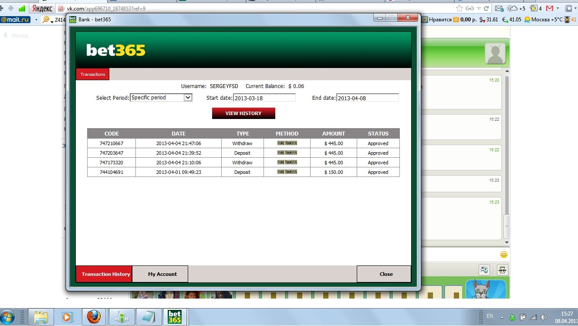Select transaction code 747173320
The height and width of the screenshot is (326, 578).
pyautogui.click(x=112, y=163)
